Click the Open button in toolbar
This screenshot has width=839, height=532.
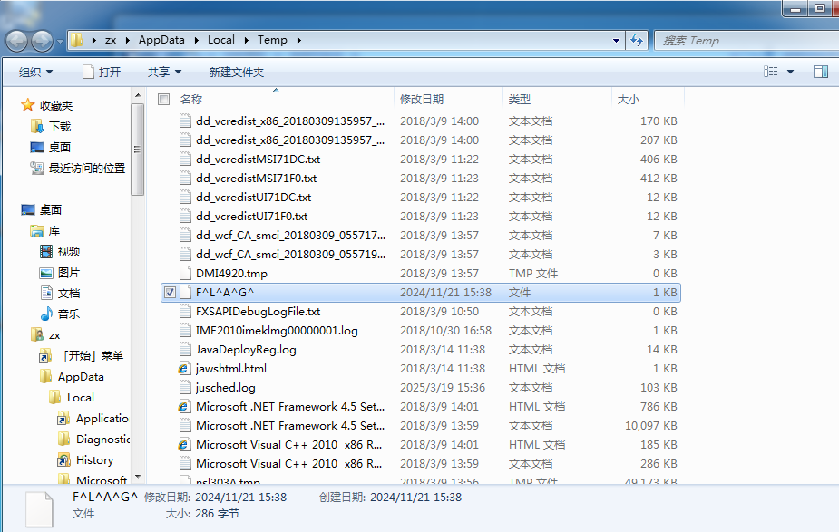pyautogui.click(x=101, y=72)
